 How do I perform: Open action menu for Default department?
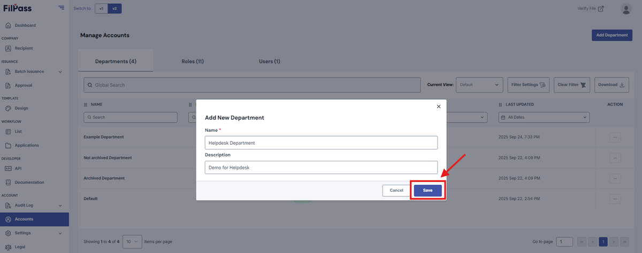tap(615, 199)
